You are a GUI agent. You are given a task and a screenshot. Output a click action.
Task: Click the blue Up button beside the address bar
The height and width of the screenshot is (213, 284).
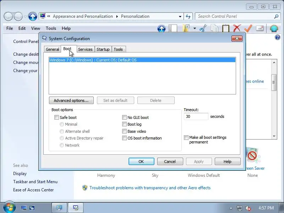pos(33,16)
